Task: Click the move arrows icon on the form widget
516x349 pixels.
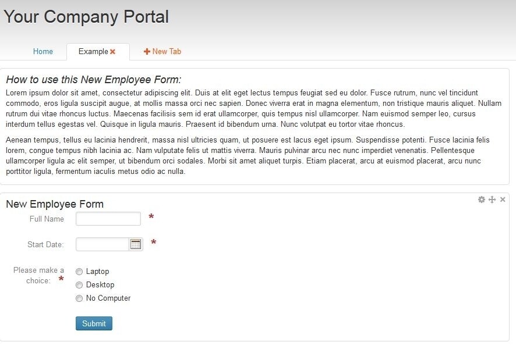Action: (x=492, y=200)
